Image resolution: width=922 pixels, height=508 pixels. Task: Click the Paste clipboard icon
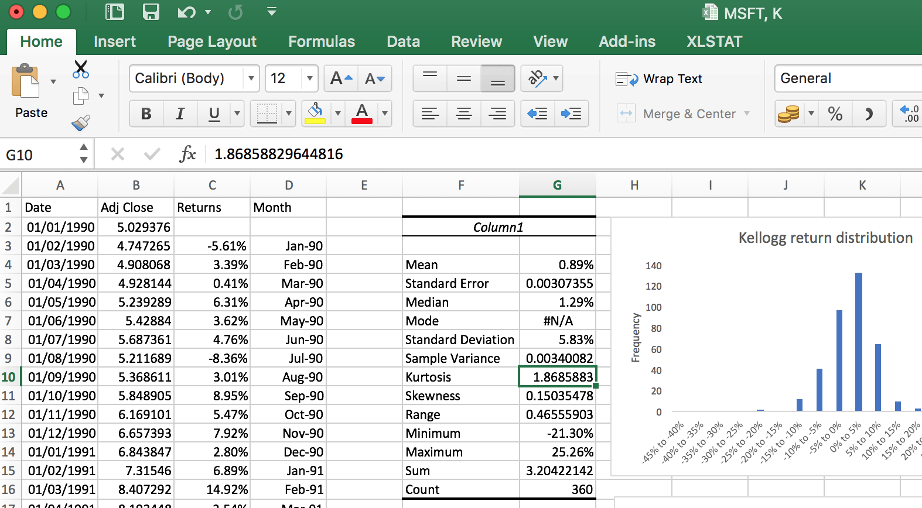point(25,81)
